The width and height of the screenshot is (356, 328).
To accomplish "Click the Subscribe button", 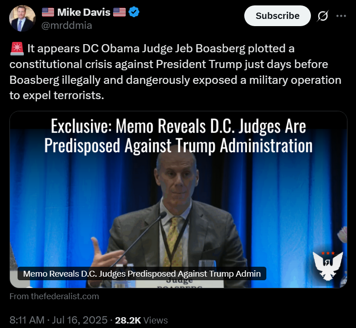I will click(x=277, y=16).
